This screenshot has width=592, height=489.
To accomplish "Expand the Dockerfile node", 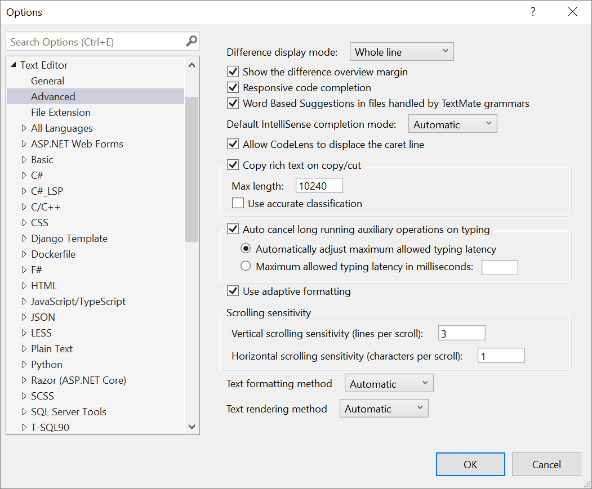I will click(24, 254).
